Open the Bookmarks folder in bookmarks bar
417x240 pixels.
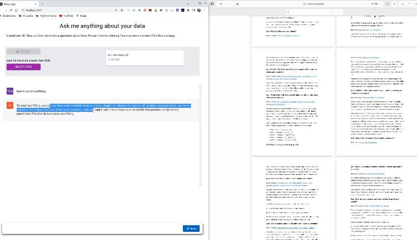(x=8, y=16)
